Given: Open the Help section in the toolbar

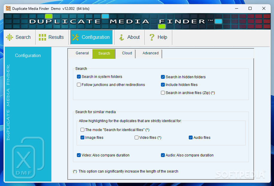Looking at the screenshot, I should click(x=158, y=37).
